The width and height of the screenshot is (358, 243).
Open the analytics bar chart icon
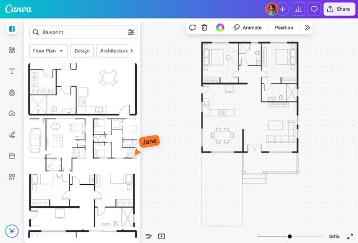(x=298, y=9)
